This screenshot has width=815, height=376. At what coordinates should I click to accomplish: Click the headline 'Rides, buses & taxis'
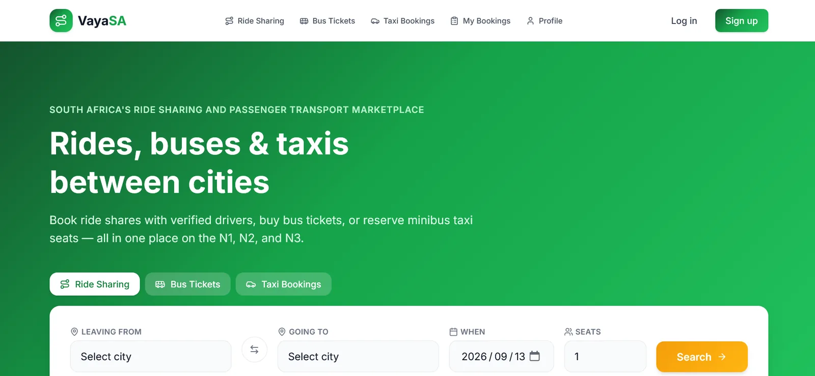pyautogui.click(x=199, y=144)
